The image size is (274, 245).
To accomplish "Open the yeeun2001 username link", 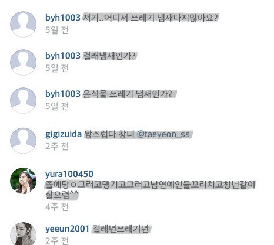I will pyautogui.click(x=67, y=229).
